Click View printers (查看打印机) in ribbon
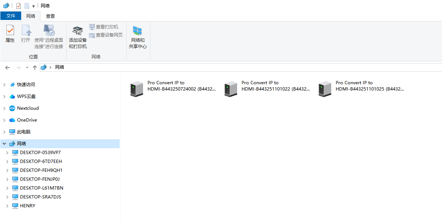 [104, 27]
